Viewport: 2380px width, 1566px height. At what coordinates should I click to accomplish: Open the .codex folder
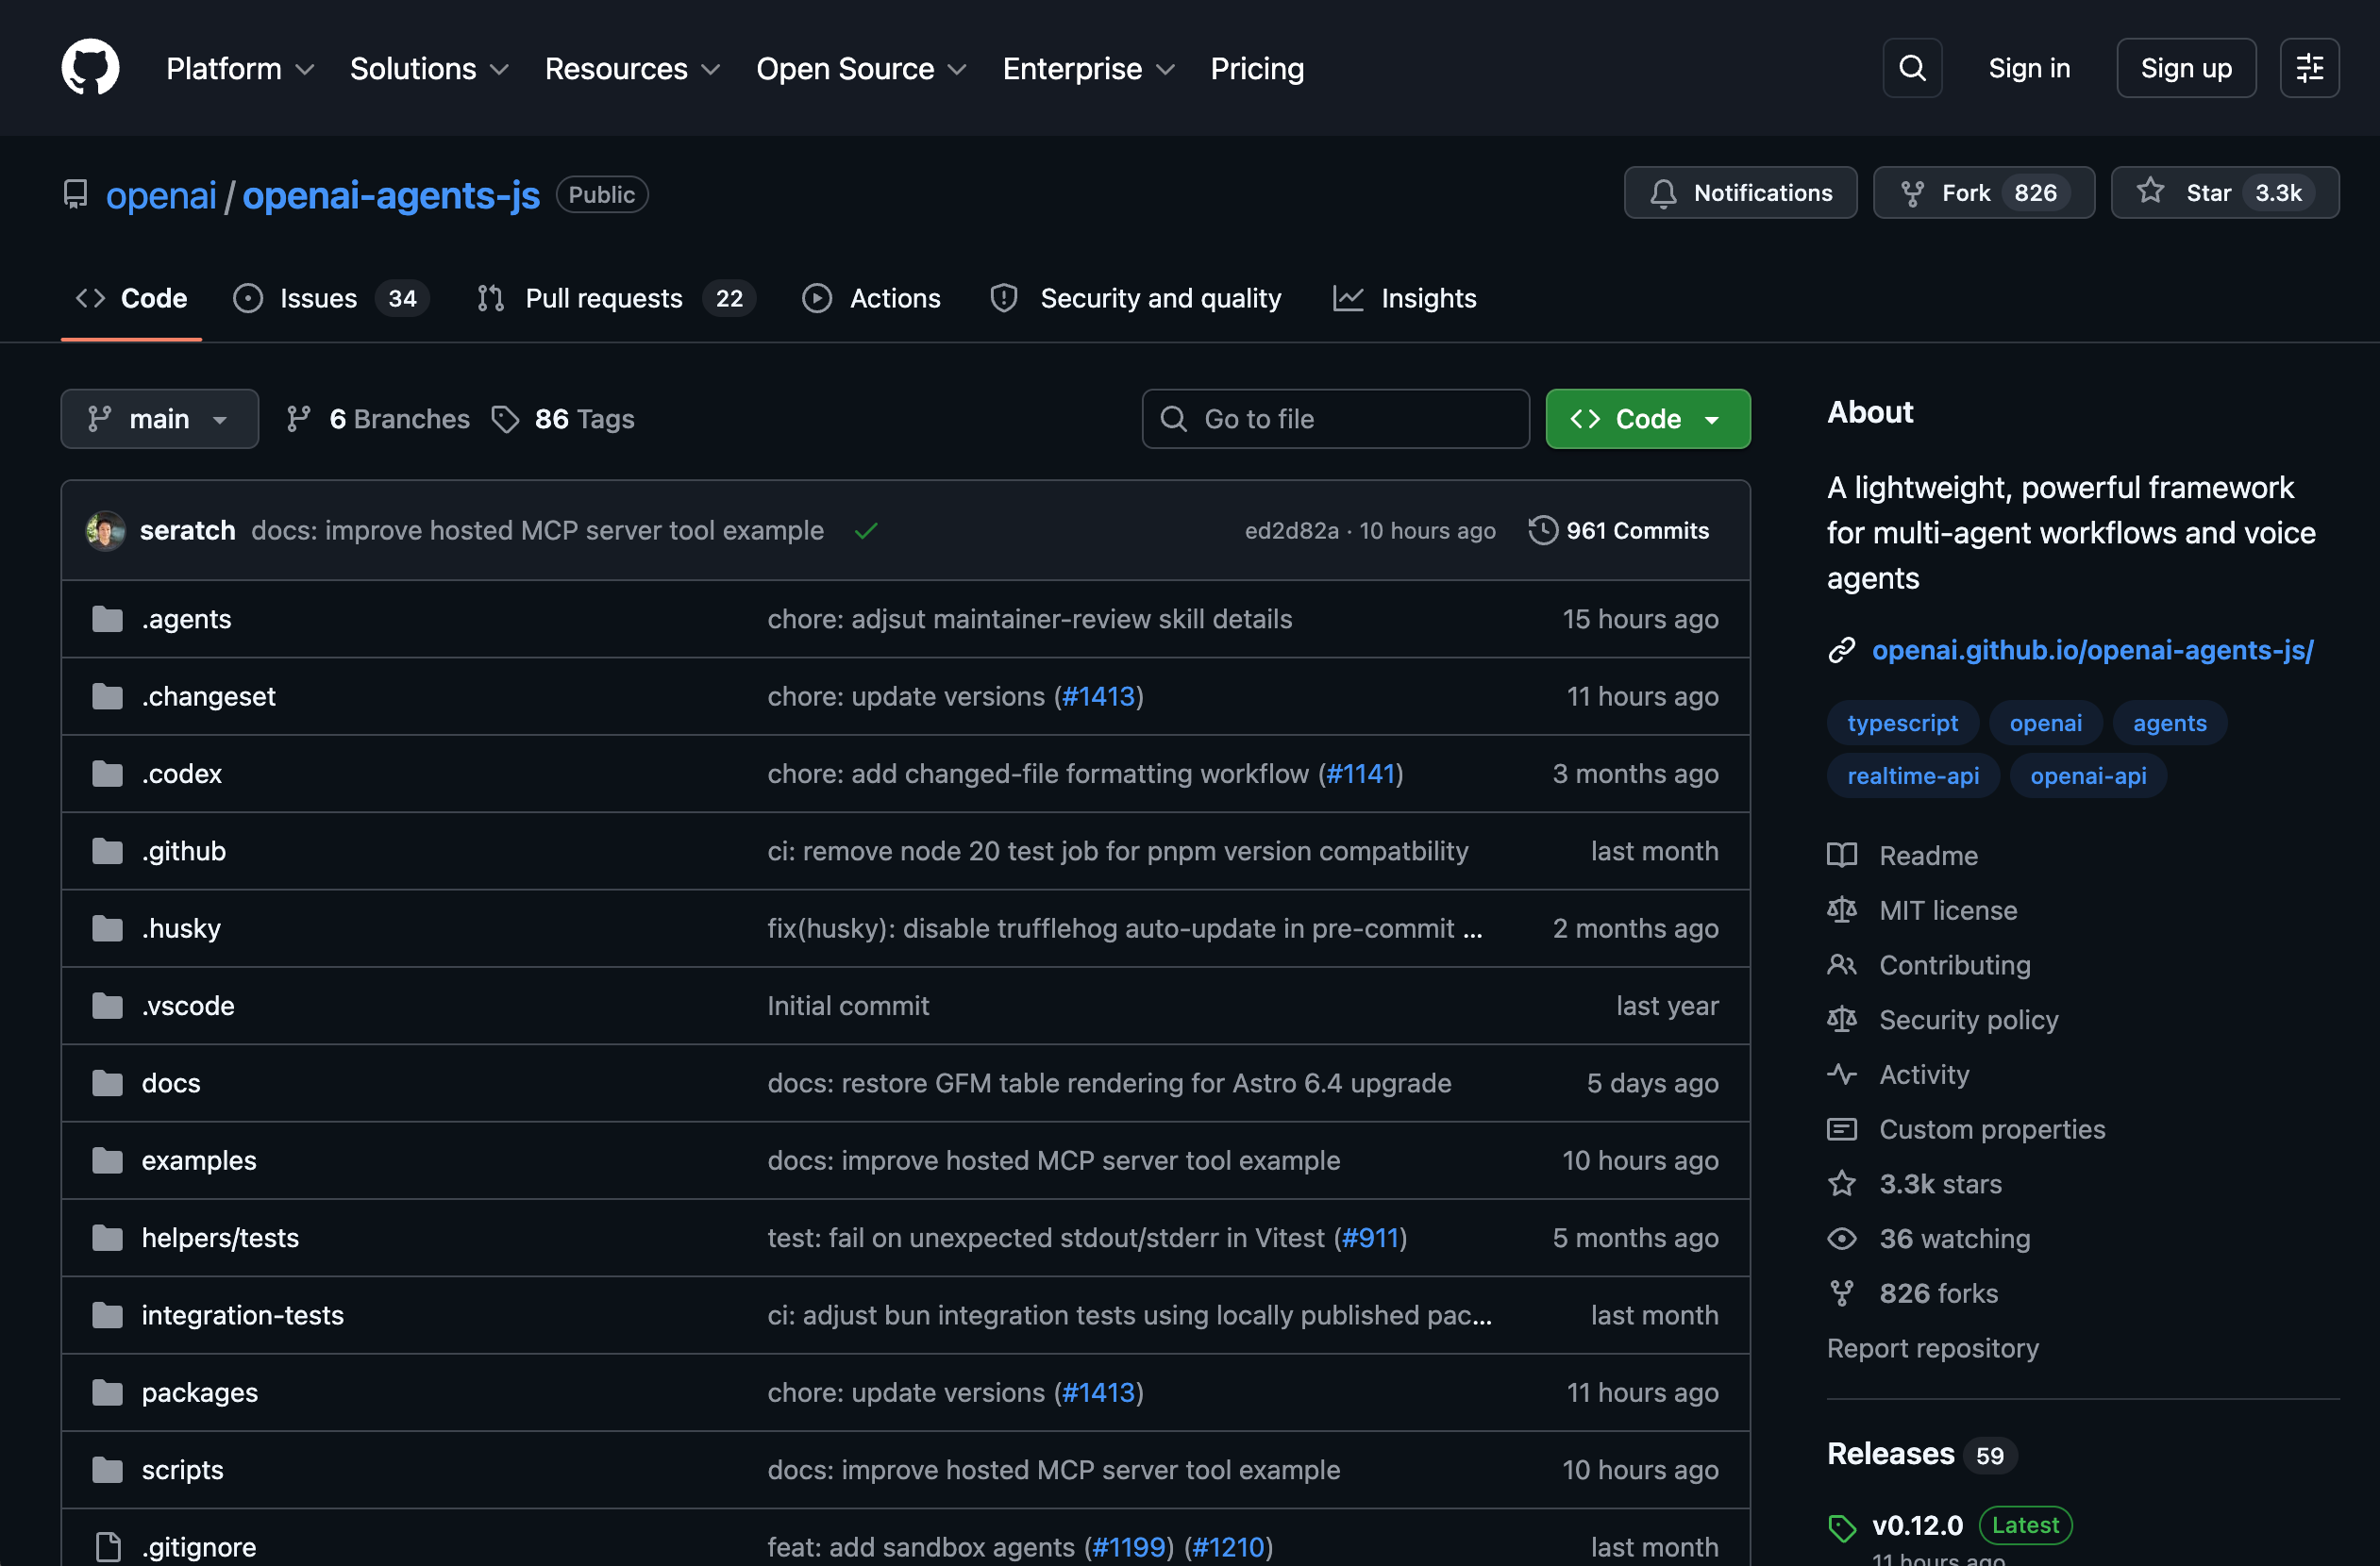[x=181, y=774]
